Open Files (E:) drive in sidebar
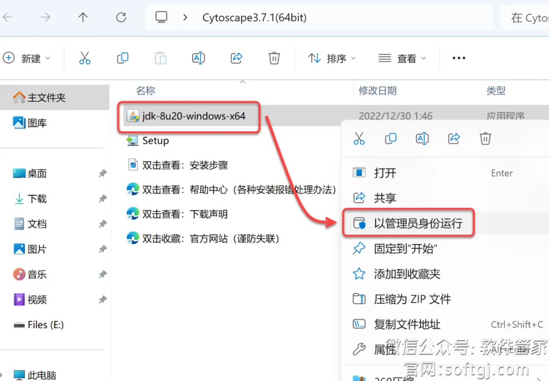 tap(46, 325)
